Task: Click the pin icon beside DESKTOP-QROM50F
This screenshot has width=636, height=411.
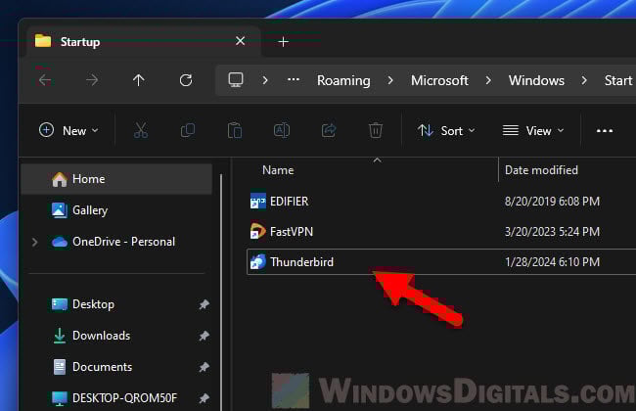Action: [x=204, y=398]
